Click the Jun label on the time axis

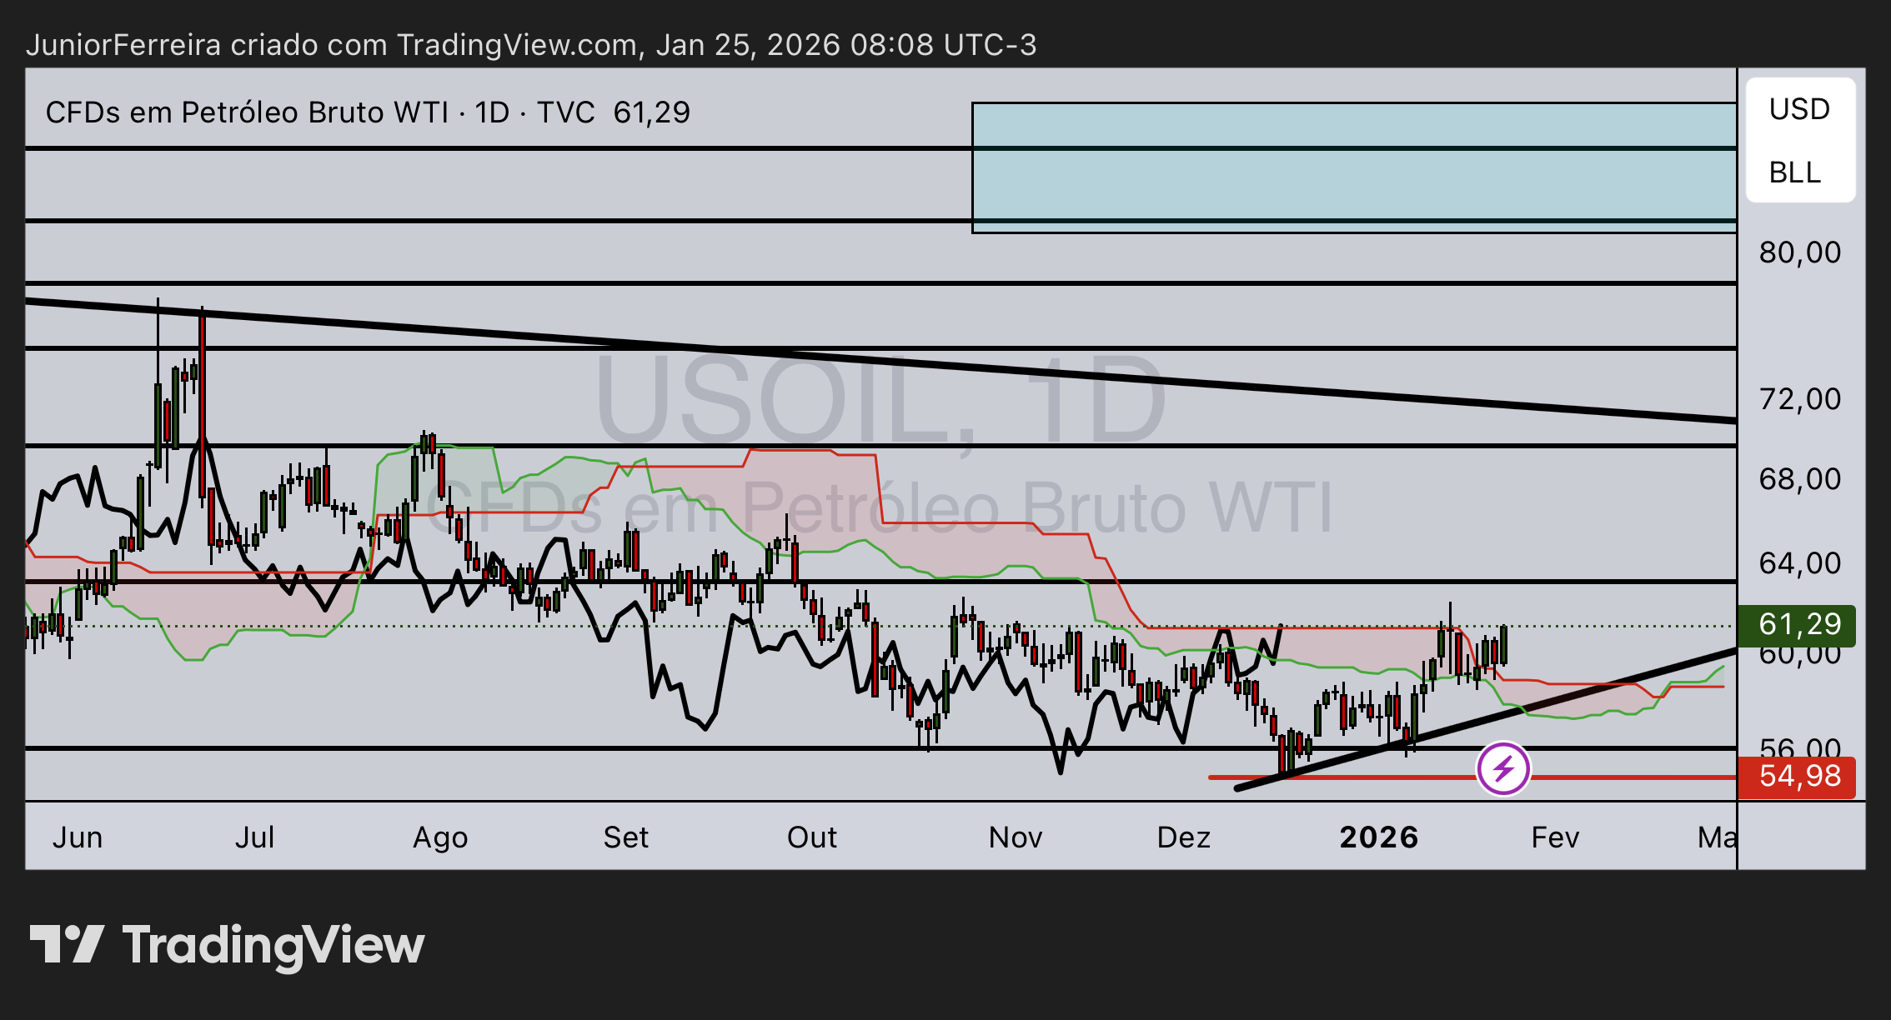pyautogui.click(x=78, y=837)
